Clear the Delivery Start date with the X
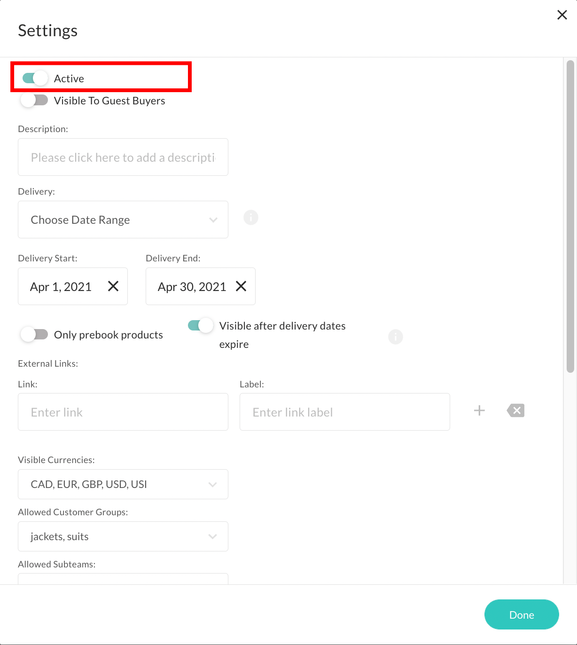 coord(113,286)
